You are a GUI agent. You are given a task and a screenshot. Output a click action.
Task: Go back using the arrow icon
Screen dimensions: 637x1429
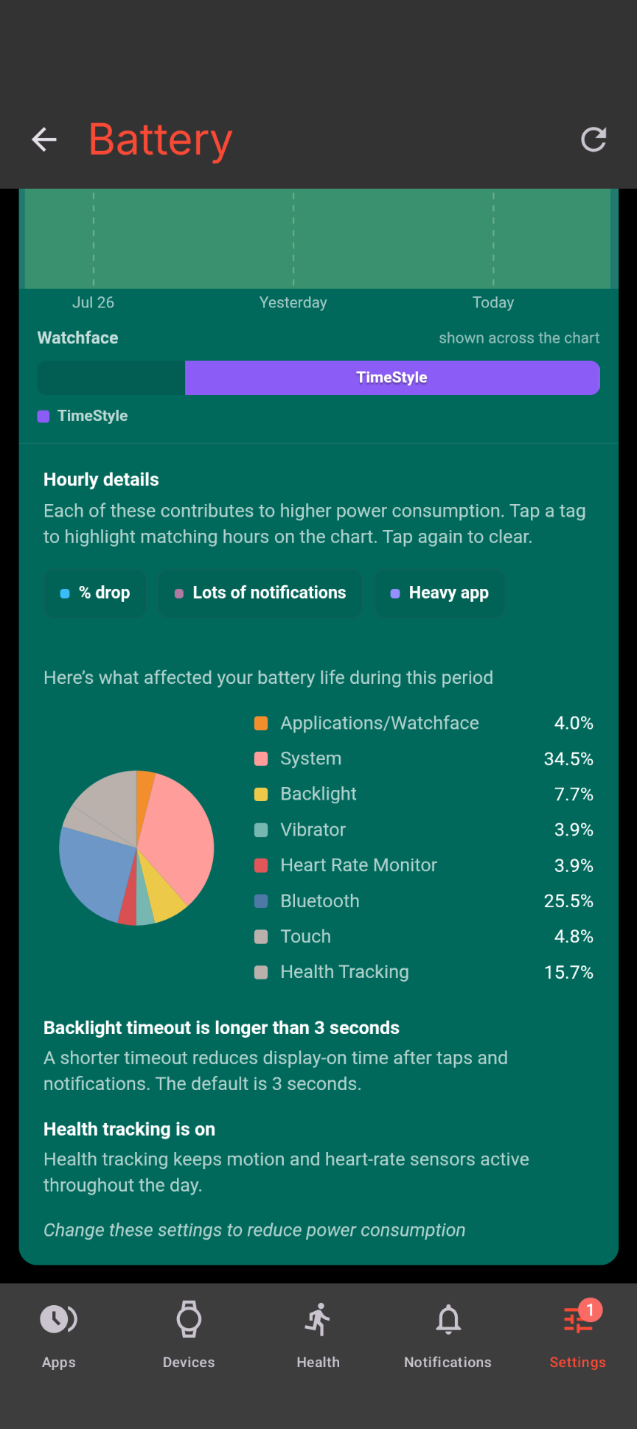point(44,139)
